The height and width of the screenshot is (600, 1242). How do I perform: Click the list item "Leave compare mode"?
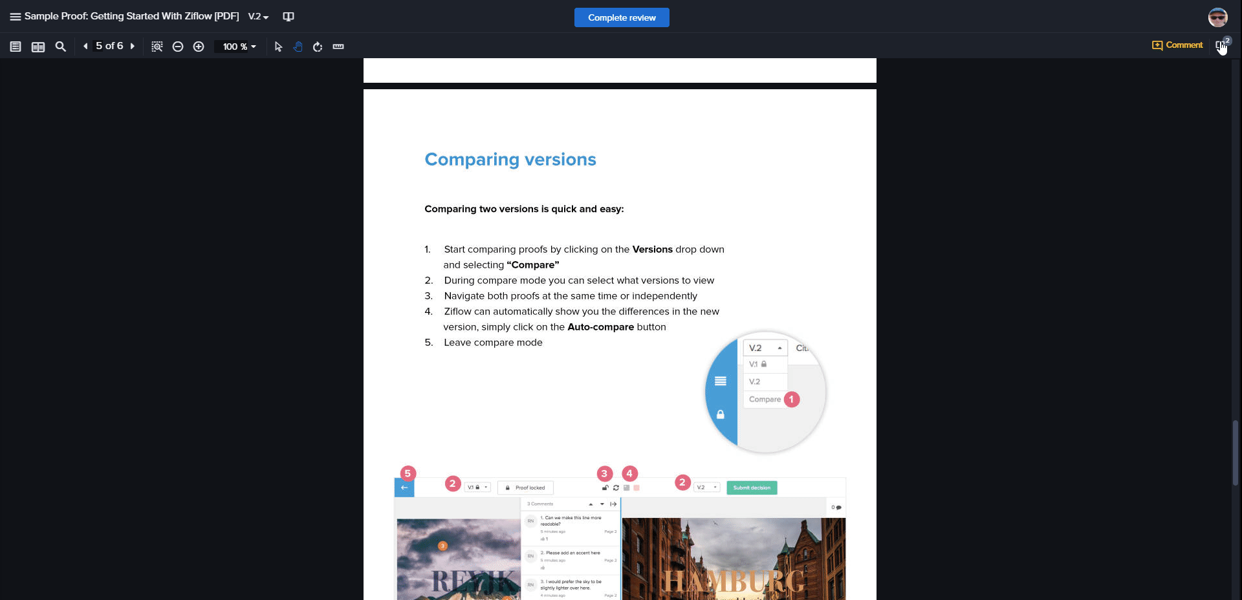point(493,343)
